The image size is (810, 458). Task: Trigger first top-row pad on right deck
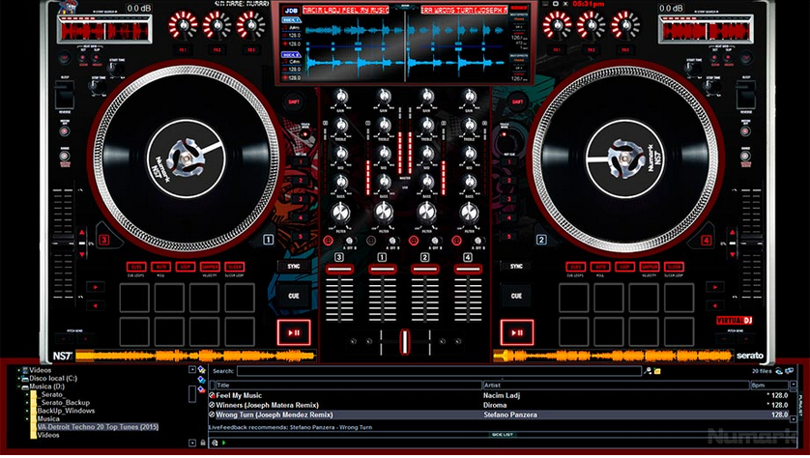[573, 298]
